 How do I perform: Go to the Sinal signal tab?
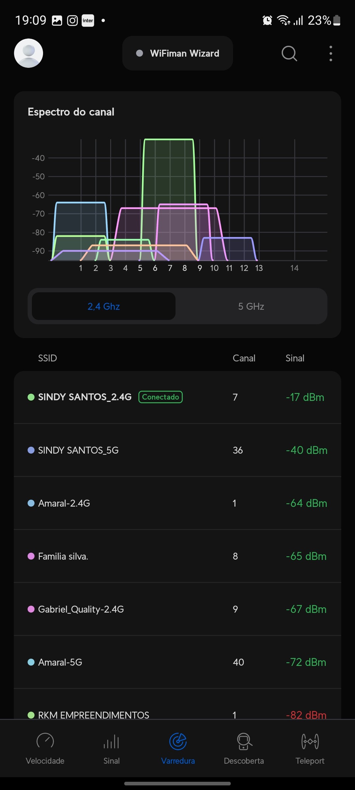111,748
